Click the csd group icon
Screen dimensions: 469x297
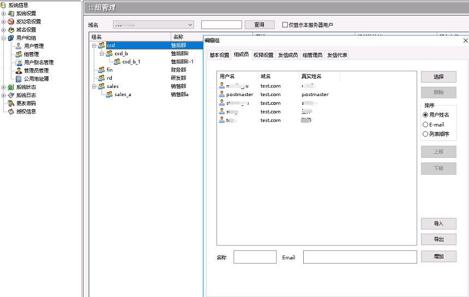click(101, 45)
